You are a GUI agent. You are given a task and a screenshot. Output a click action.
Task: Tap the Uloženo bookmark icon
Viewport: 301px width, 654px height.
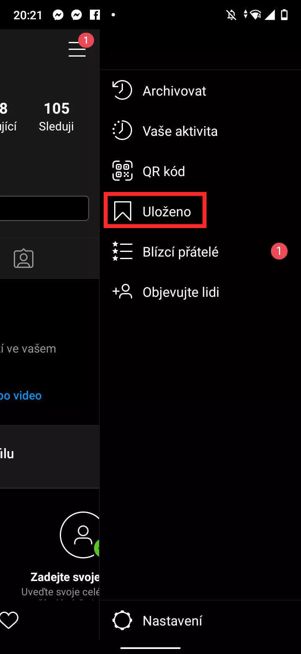pyautogui.click(x=122, y=211)
